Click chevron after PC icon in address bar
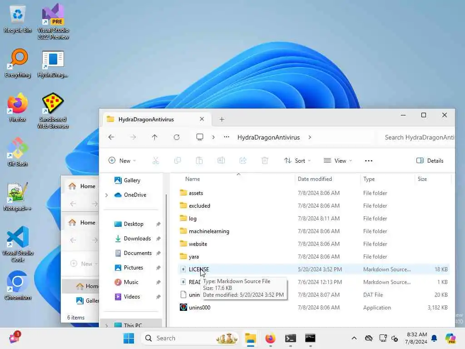 tap(213, 137)
